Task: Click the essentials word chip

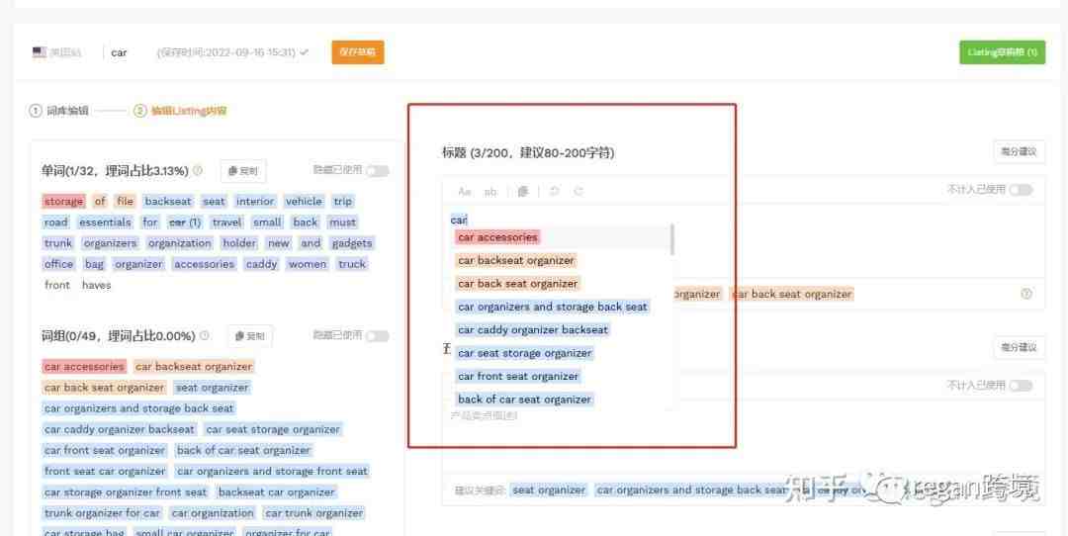Action: pyautogui.click(x=105, y=223)
